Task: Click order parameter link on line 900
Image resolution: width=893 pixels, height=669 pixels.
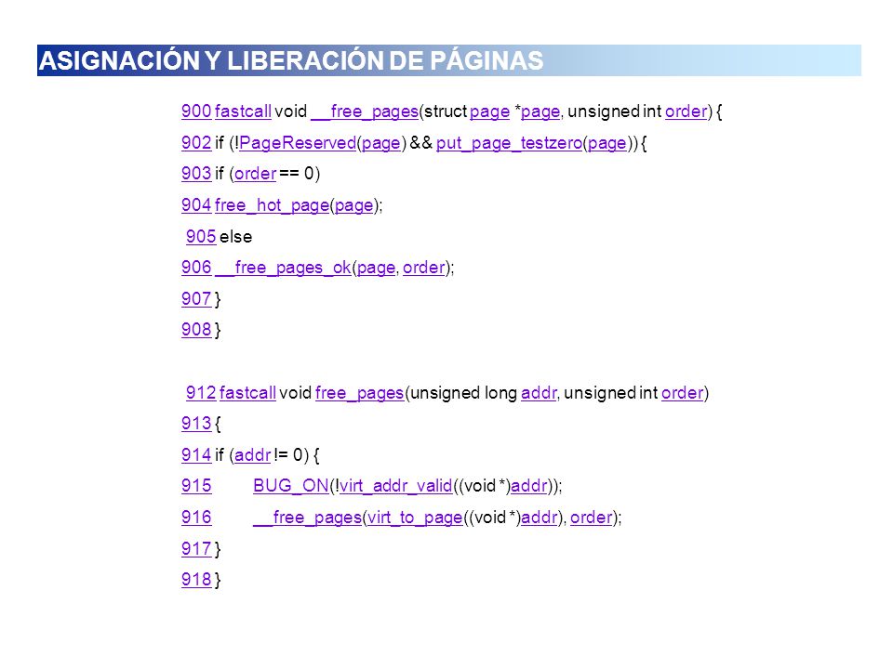Action: pyautogui.click(x=686, y=111)
